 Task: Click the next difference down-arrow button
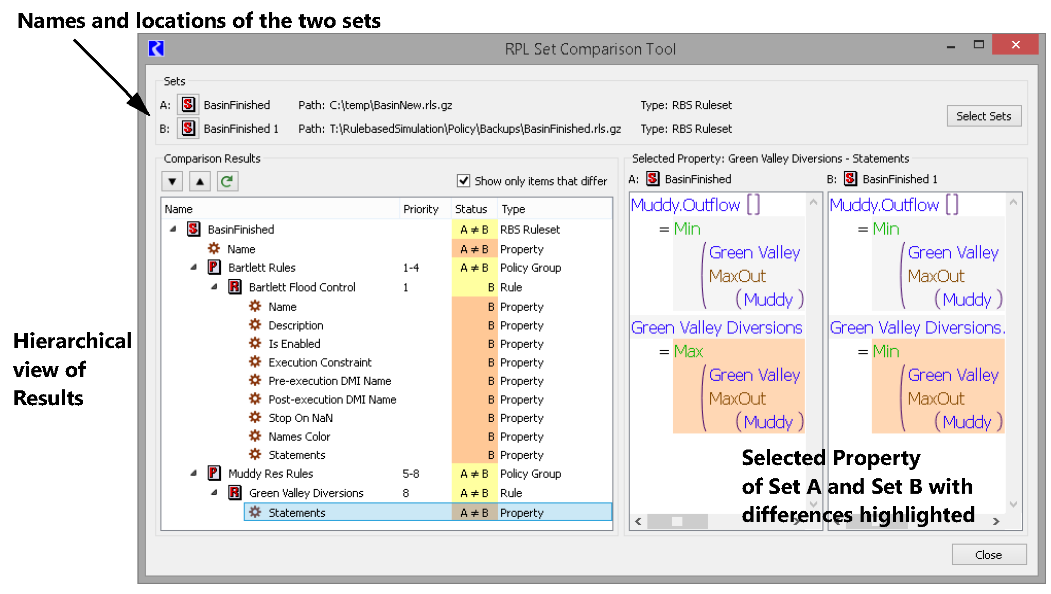[172, 181]
